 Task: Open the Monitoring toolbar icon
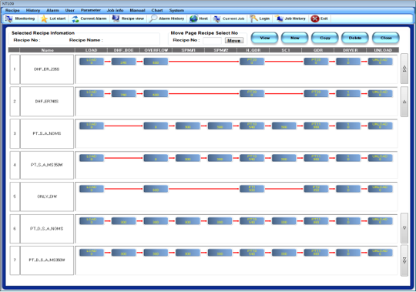(9, 18)
